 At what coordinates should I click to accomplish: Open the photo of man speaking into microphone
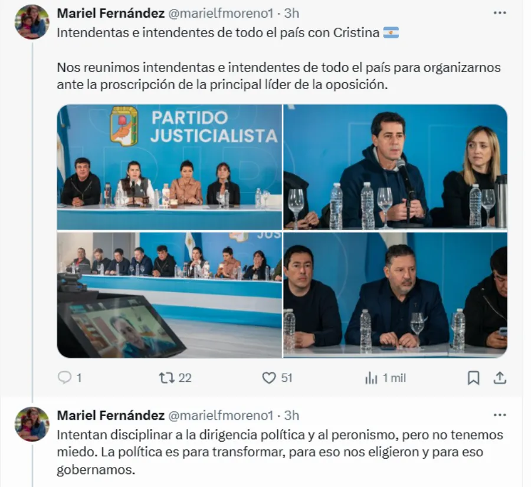(x=395, y=167)
